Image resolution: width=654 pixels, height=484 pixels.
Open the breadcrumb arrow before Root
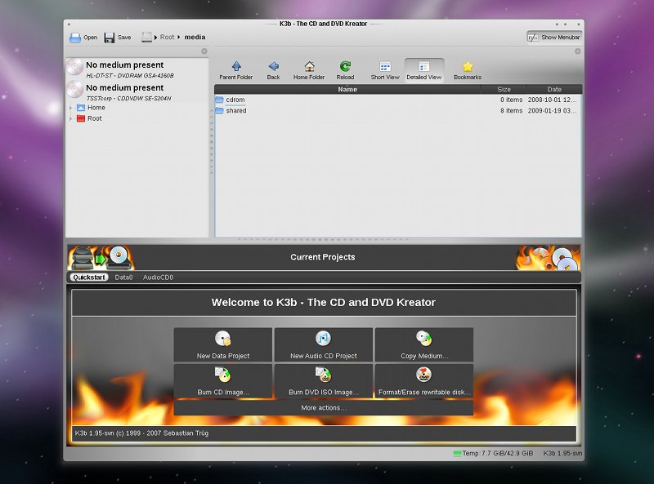[155, 38]
